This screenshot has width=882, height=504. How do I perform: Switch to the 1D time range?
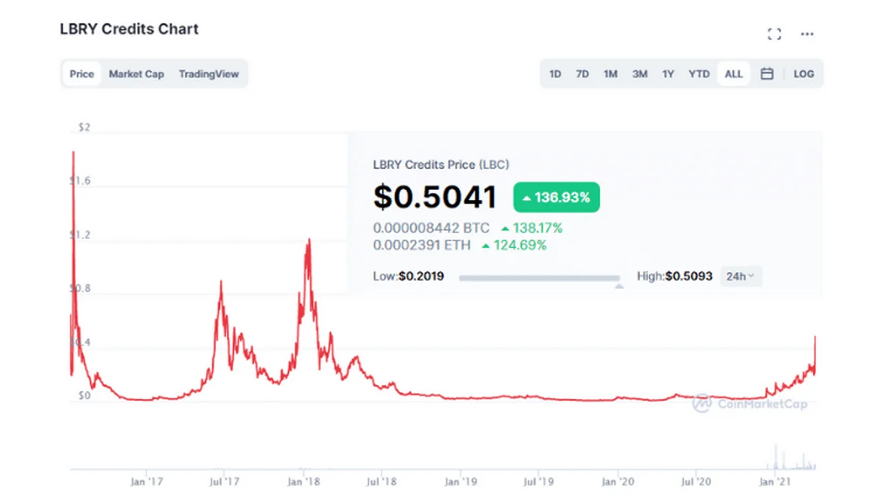pyautogui.click(x=555, y=74)
